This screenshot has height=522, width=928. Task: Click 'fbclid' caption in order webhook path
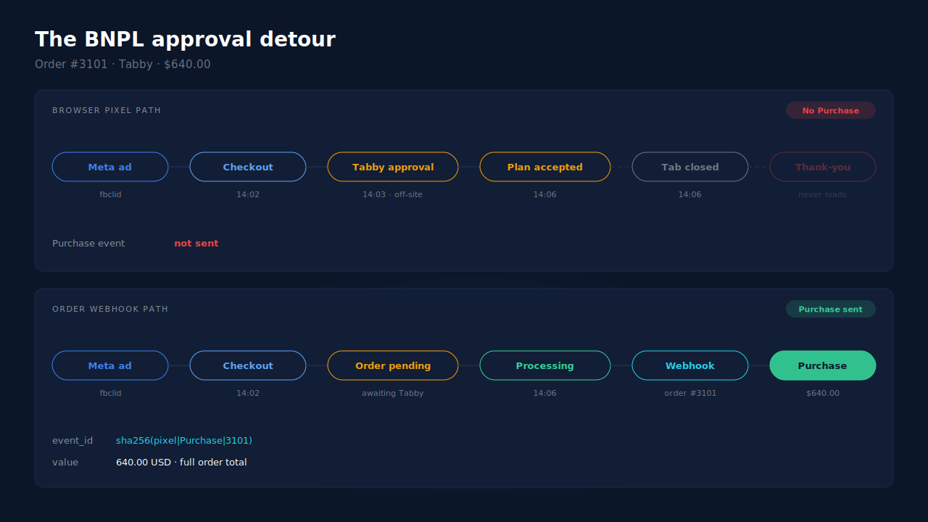coord(110,393)
